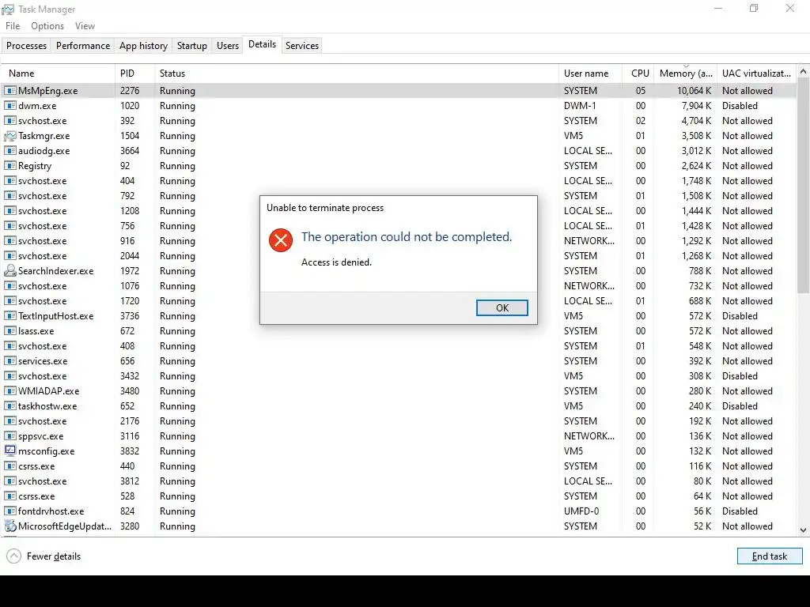Screen dimensions: 810x607
Task: Switch to the Users tab
Action: pos(228,45)
